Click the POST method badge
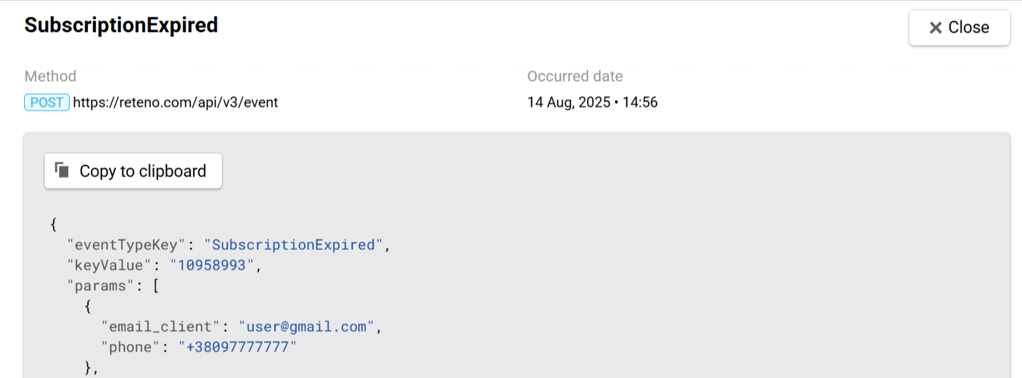Screen dimensions: 1022x378 47,102
